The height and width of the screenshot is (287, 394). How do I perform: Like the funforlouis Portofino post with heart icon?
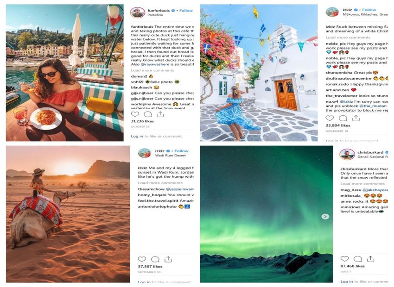point(135,114)
